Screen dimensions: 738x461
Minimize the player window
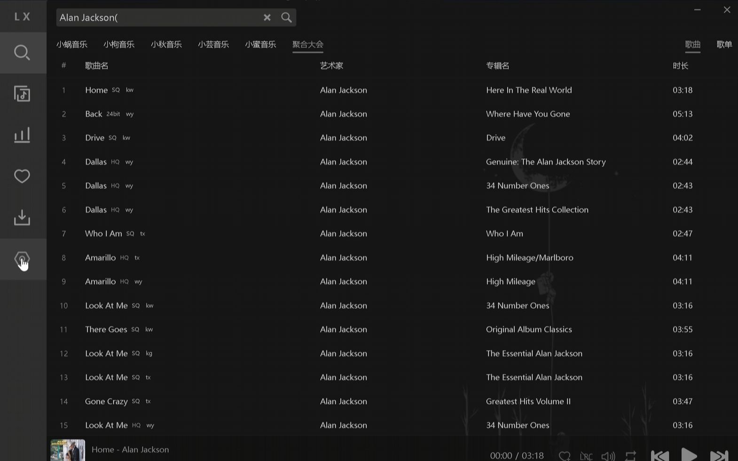click(x=698, y=9)
